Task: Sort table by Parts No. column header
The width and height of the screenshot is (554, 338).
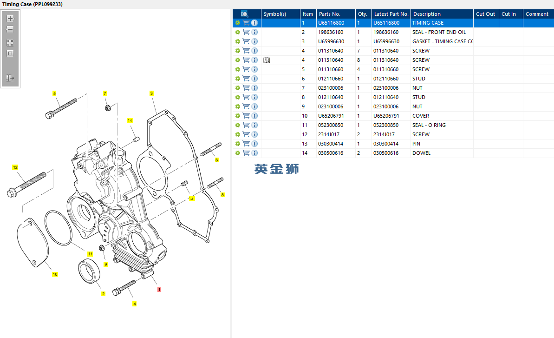Action: tap(330, 14)
